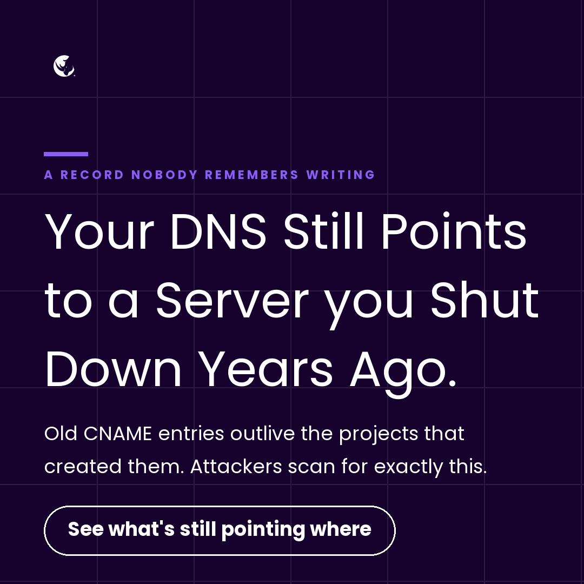Click the word "Down" in the headline
Viewport: 584px width, 584px height.
click(113, 369)
